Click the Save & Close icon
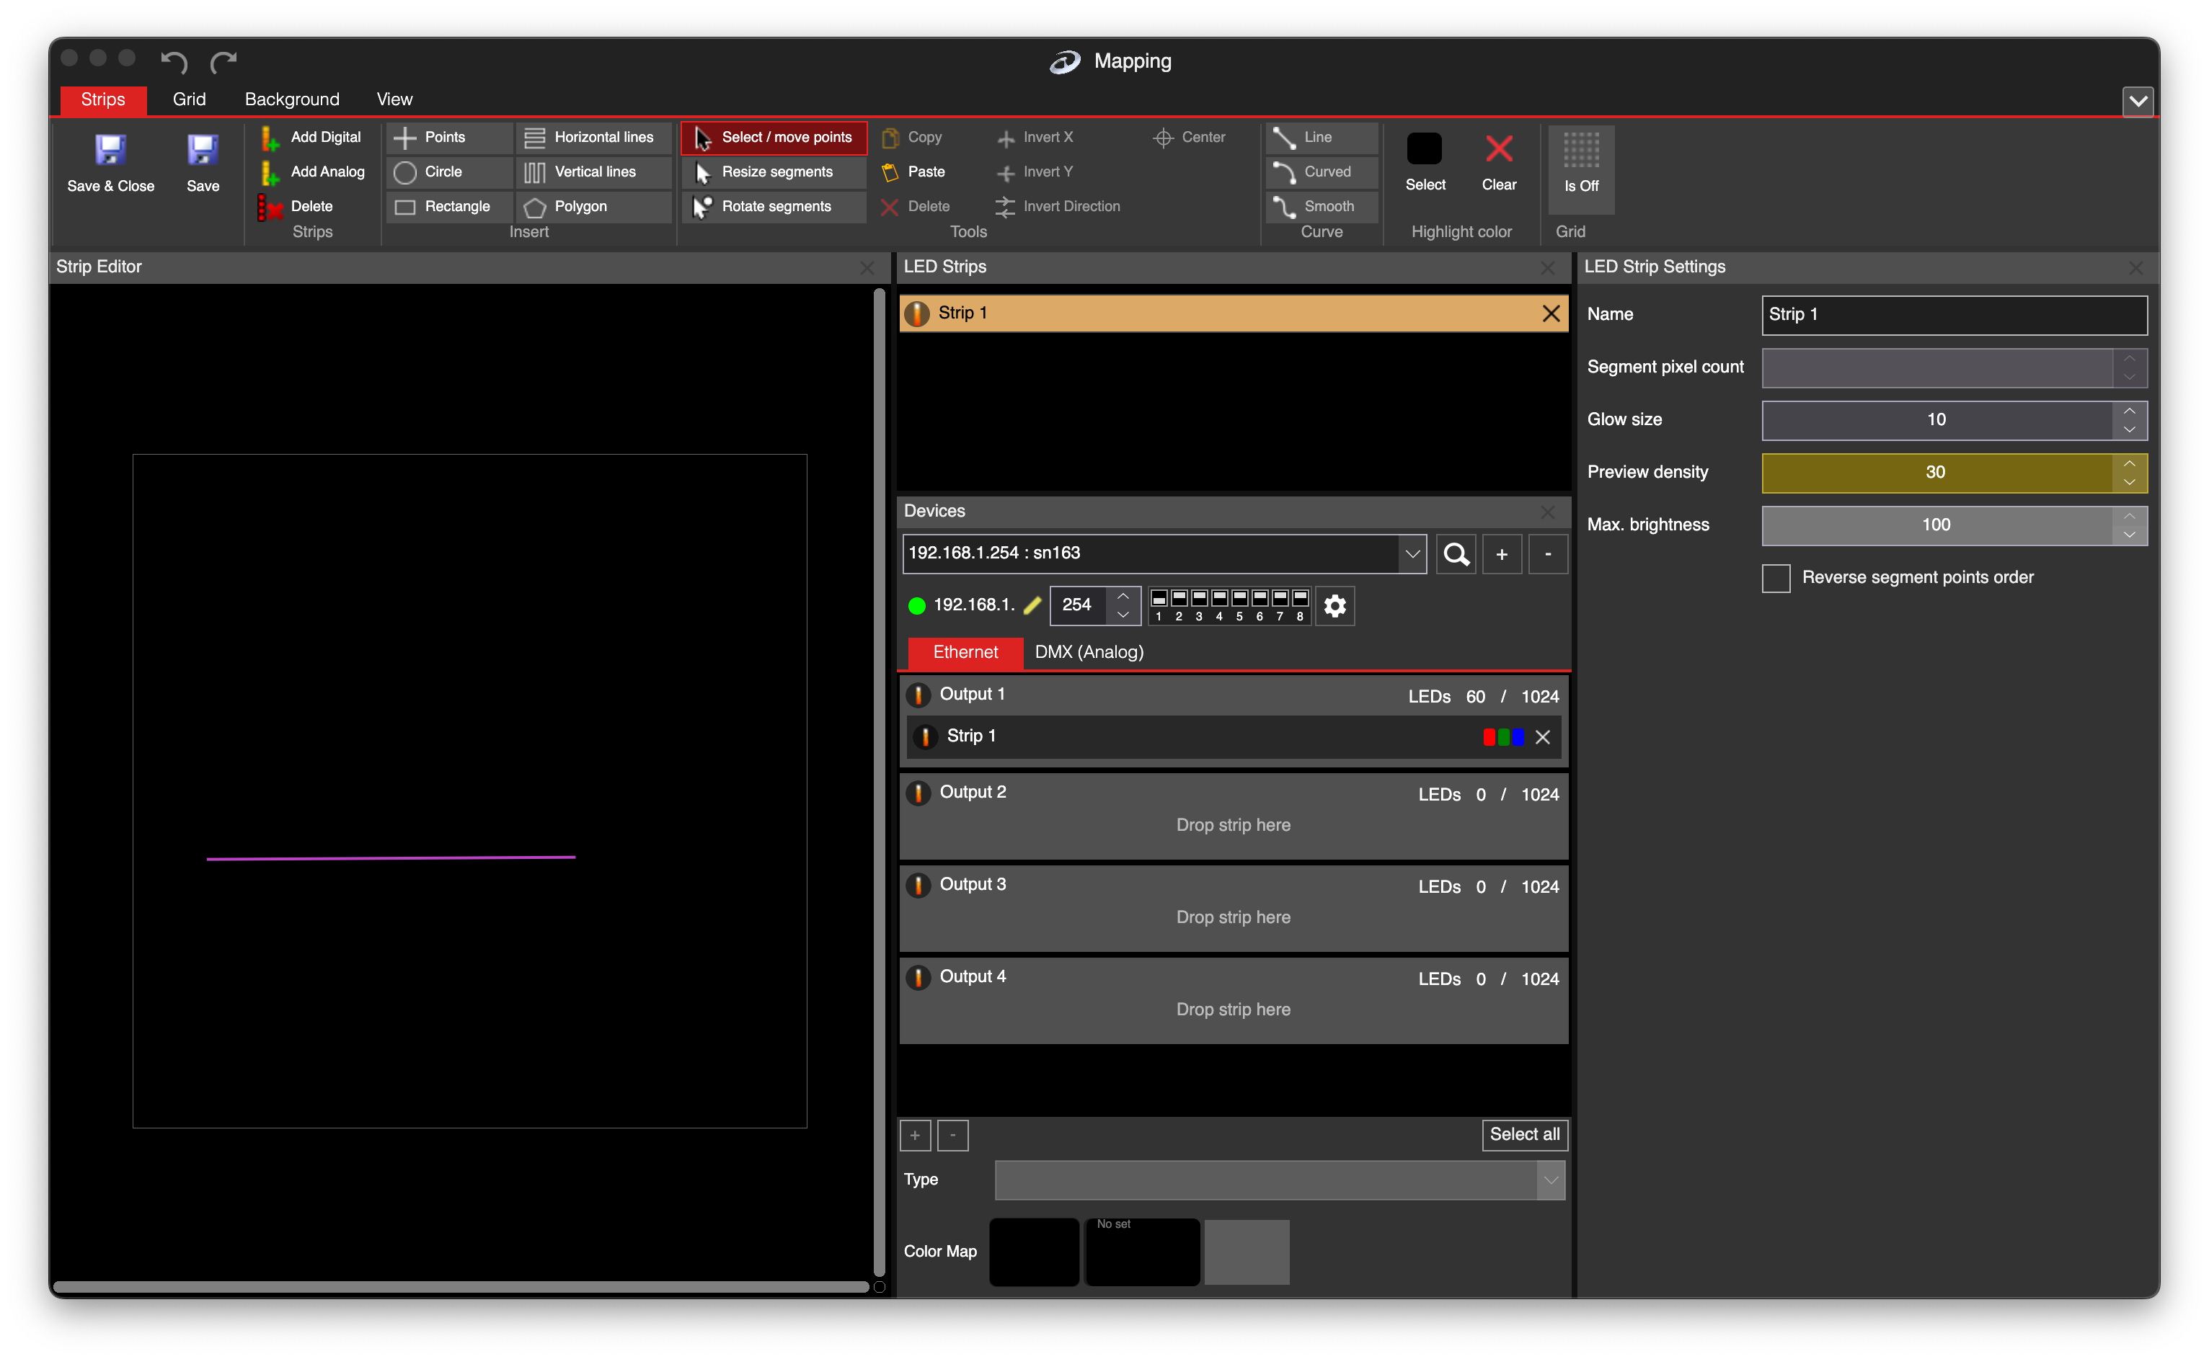This screenshot has width=2209, height=1359. [x=110, y=149]
